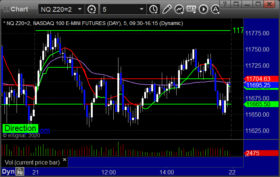Click the 11650.00 price axis label
Image resolution: width=280 pixels, height=177 pixels.
[x=257, y=114]
